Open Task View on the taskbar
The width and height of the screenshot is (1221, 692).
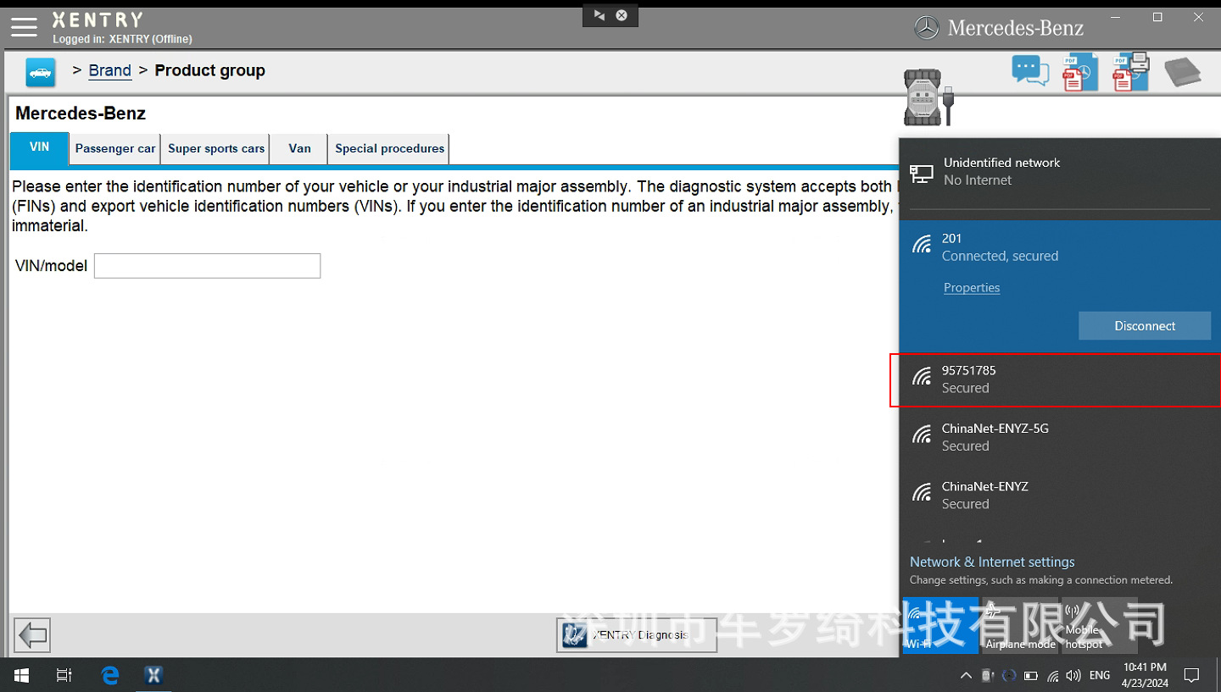(64, 675)
